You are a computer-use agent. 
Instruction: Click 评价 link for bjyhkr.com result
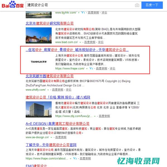pos(104,13)
